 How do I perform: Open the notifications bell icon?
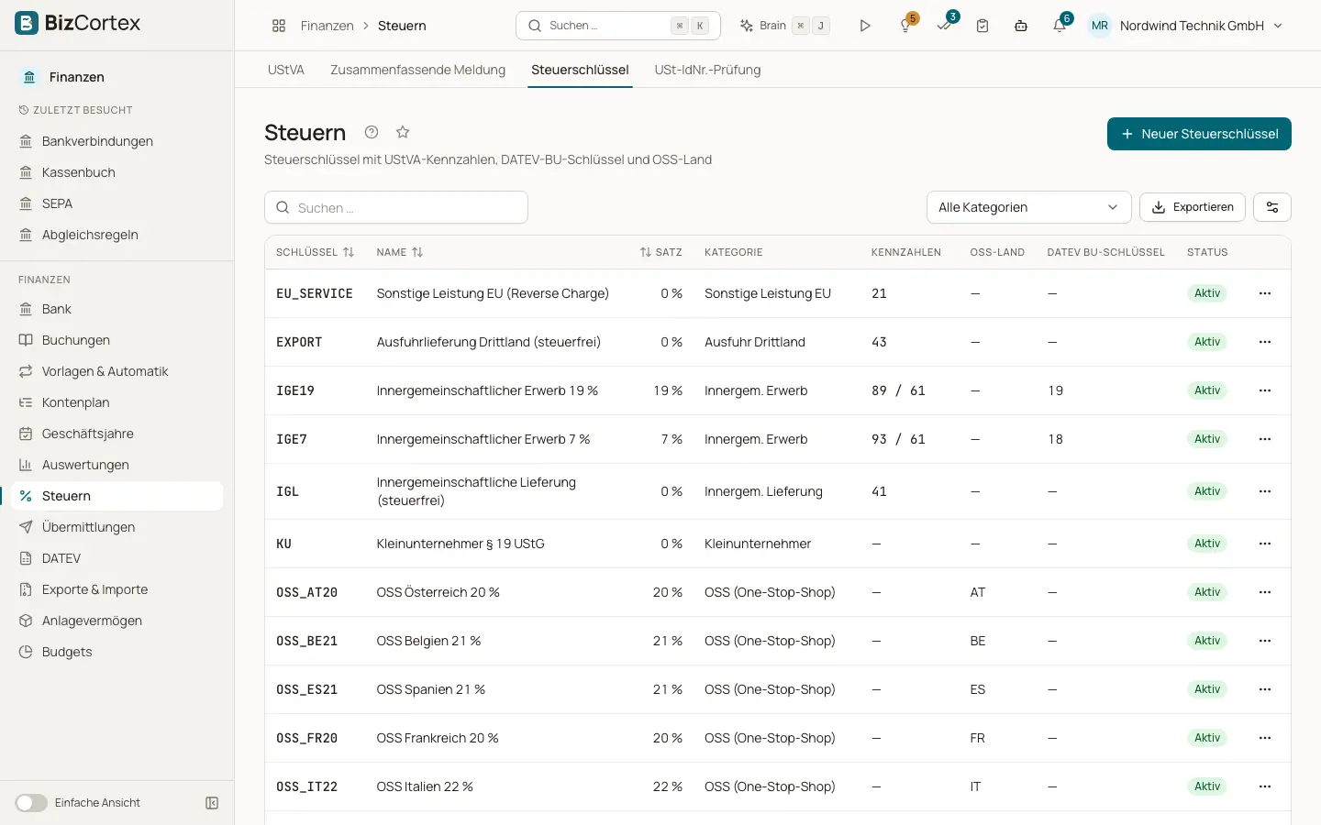(1060, 26)
